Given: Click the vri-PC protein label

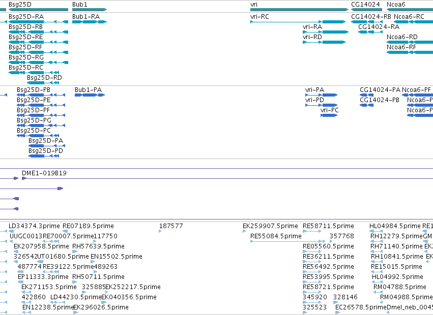Looking at the screenshot, I should [329, 110].
